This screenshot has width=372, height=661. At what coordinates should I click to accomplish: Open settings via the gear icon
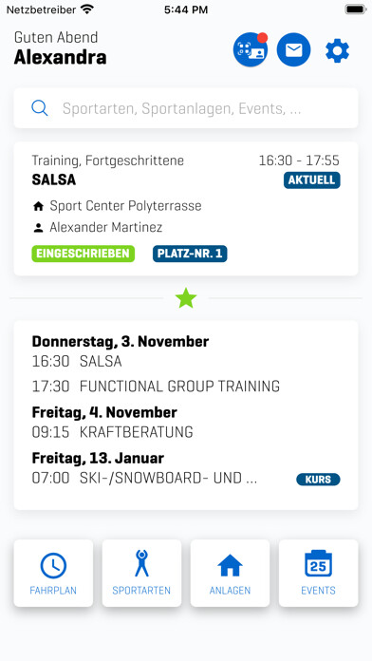338,50
